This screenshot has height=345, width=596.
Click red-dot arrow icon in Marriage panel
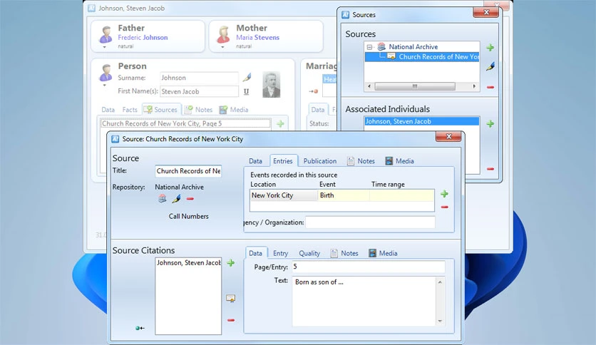[314, 91]
